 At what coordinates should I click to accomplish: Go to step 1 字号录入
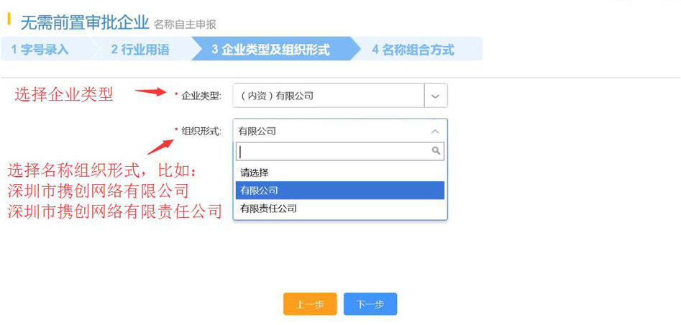coord(40,50)
